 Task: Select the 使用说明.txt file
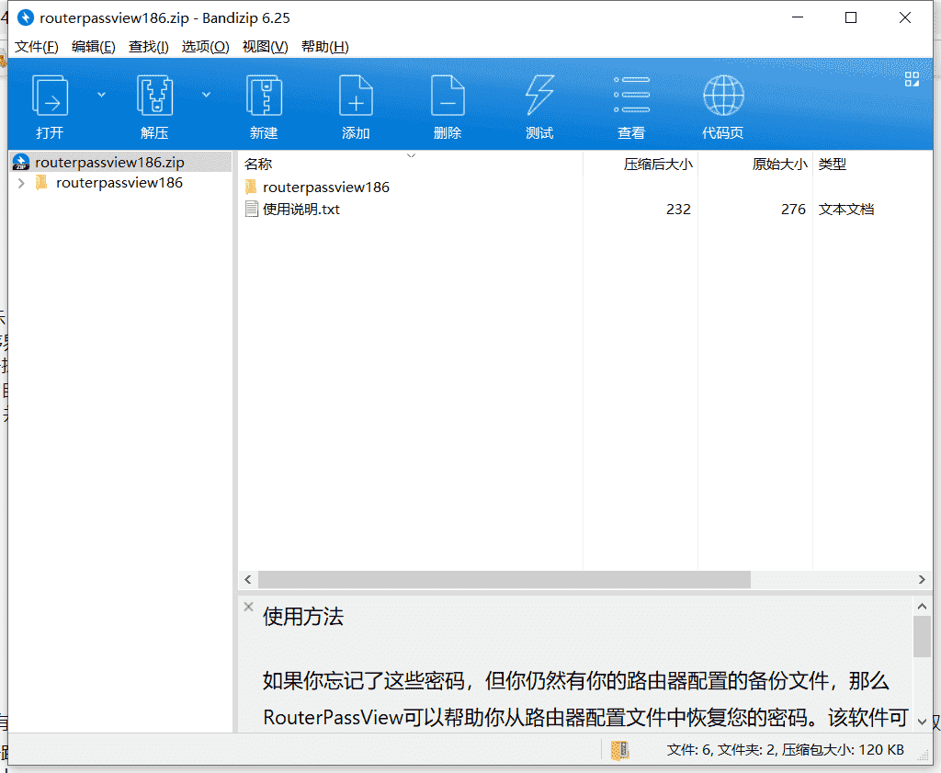point(301,210)
